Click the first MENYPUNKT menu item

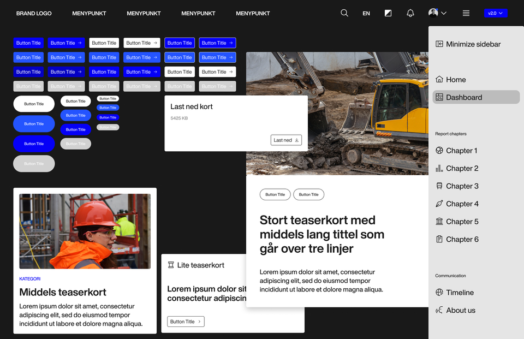89,13
